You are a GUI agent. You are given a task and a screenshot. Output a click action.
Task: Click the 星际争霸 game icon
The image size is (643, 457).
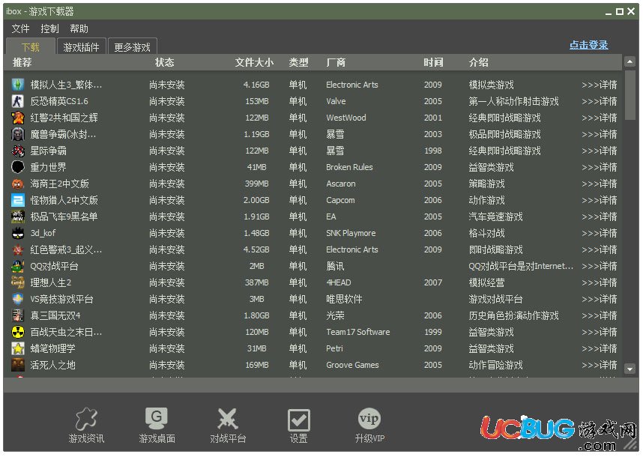click(x=18, y=151)
